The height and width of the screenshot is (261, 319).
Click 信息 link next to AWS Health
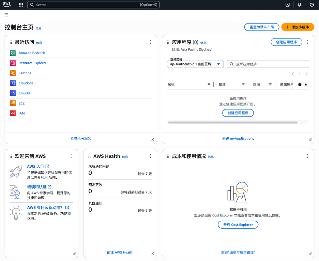click(125, 157)
